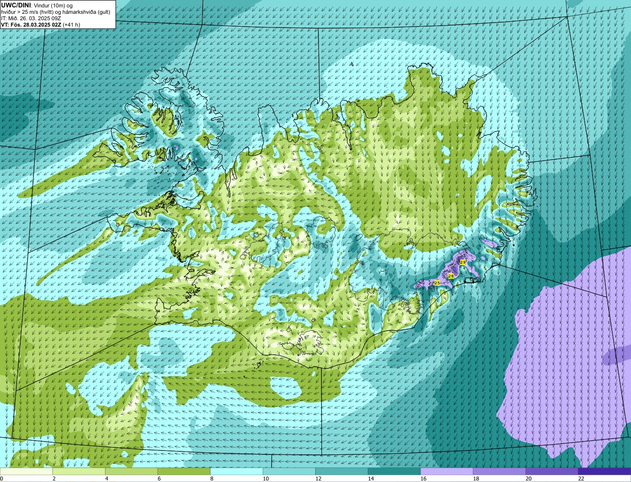
Task: Pick the 14–16 m/s dark teal swatch
Action: coord(394,471)
